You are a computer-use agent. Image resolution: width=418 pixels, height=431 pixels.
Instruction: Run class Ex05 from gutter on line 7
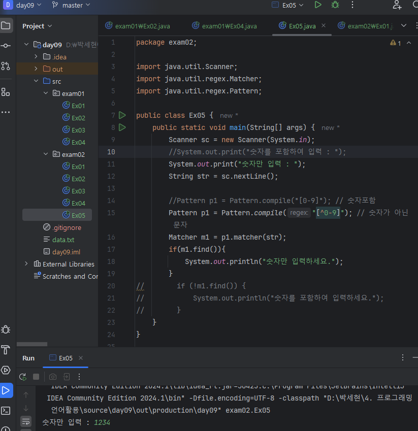(x=122, y=115)
